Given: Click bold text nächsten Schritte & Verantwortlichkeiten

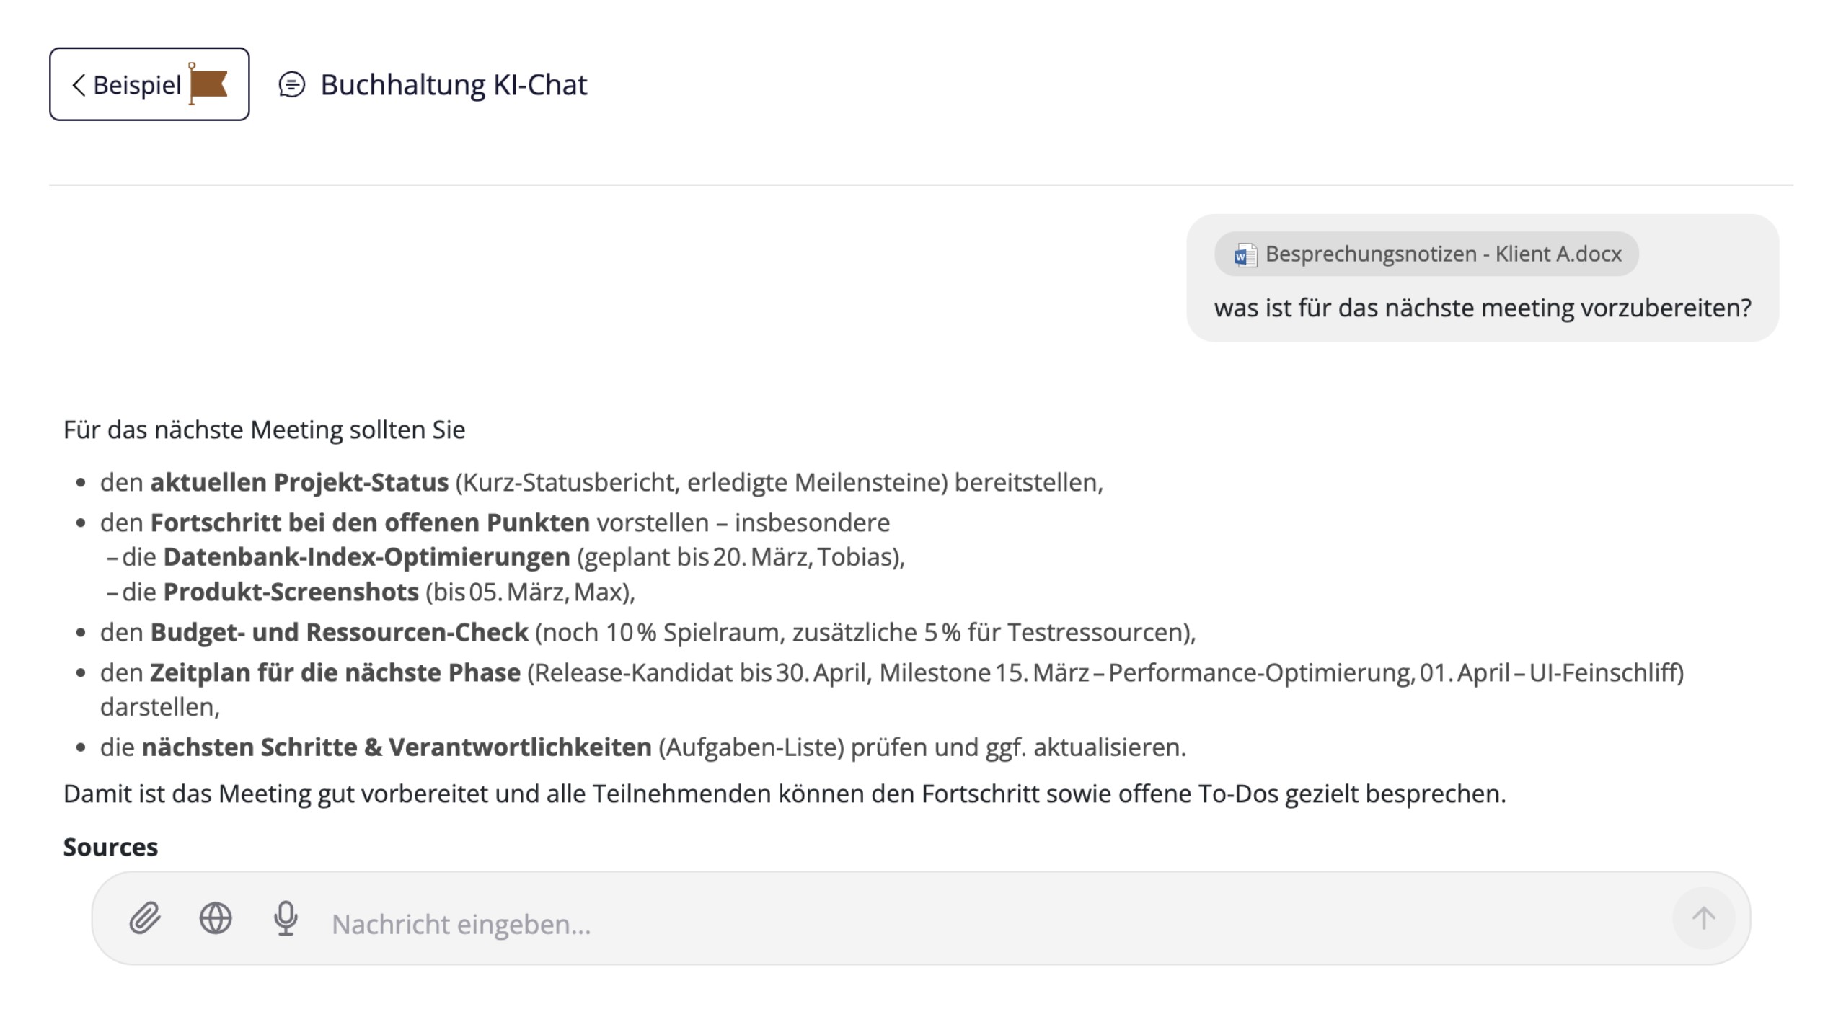Looking at the screenshot, I should point(396,748).
